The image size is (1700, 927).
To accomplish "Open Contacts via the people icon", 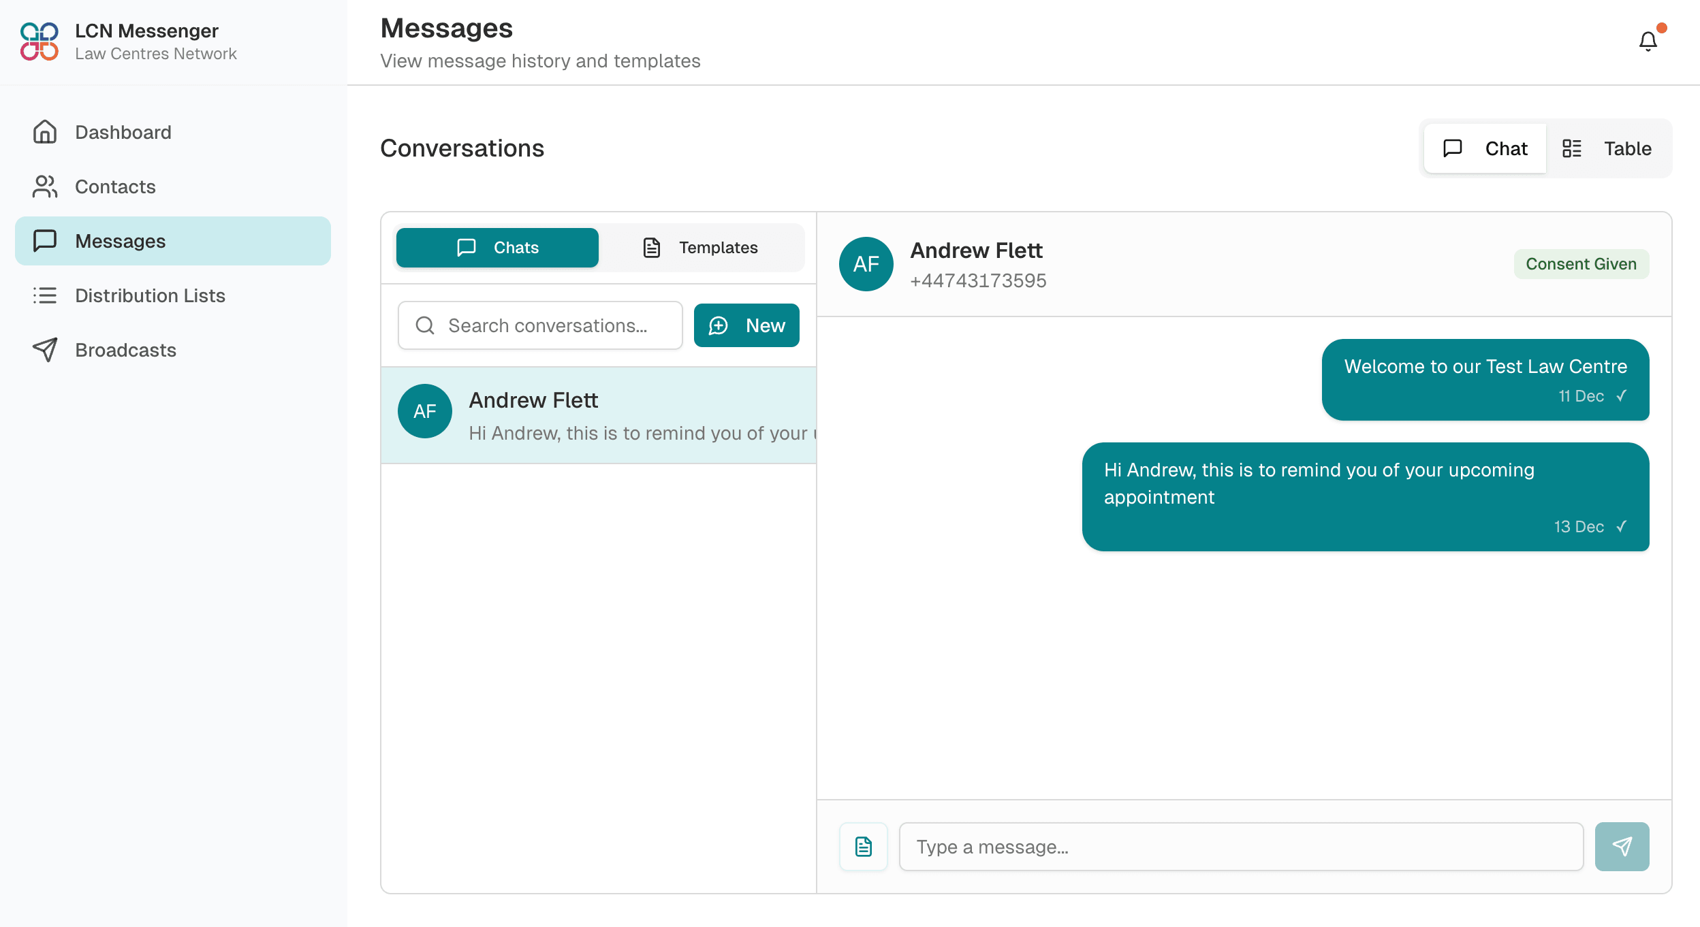I will coord(44,186).
